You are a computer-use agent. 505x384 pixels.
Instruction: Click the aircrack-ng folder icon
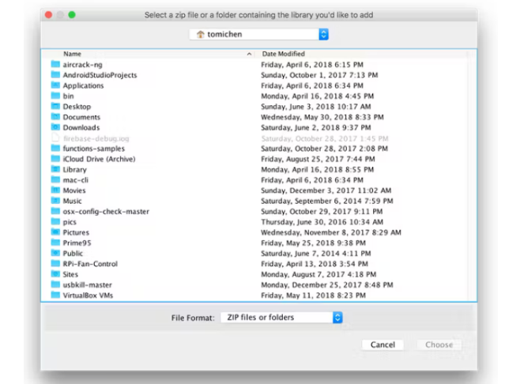[x=55, y=64]
